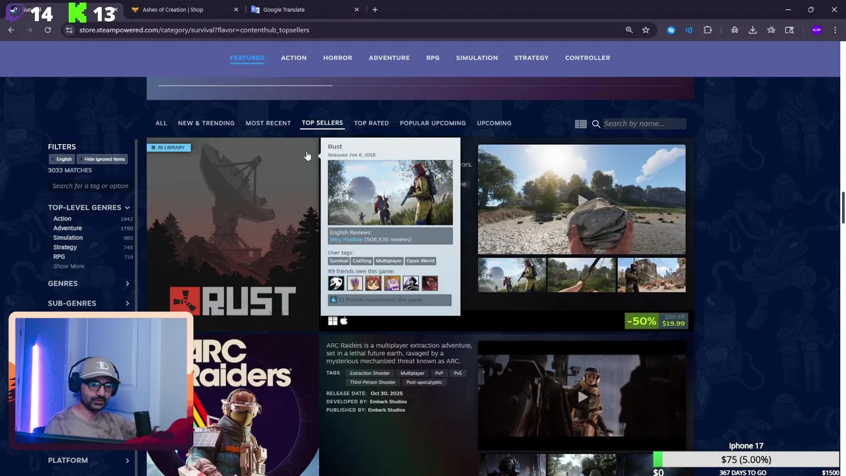Select the MOST RECENT tab
The image size is (846, 476).
(x=268, y=123)
